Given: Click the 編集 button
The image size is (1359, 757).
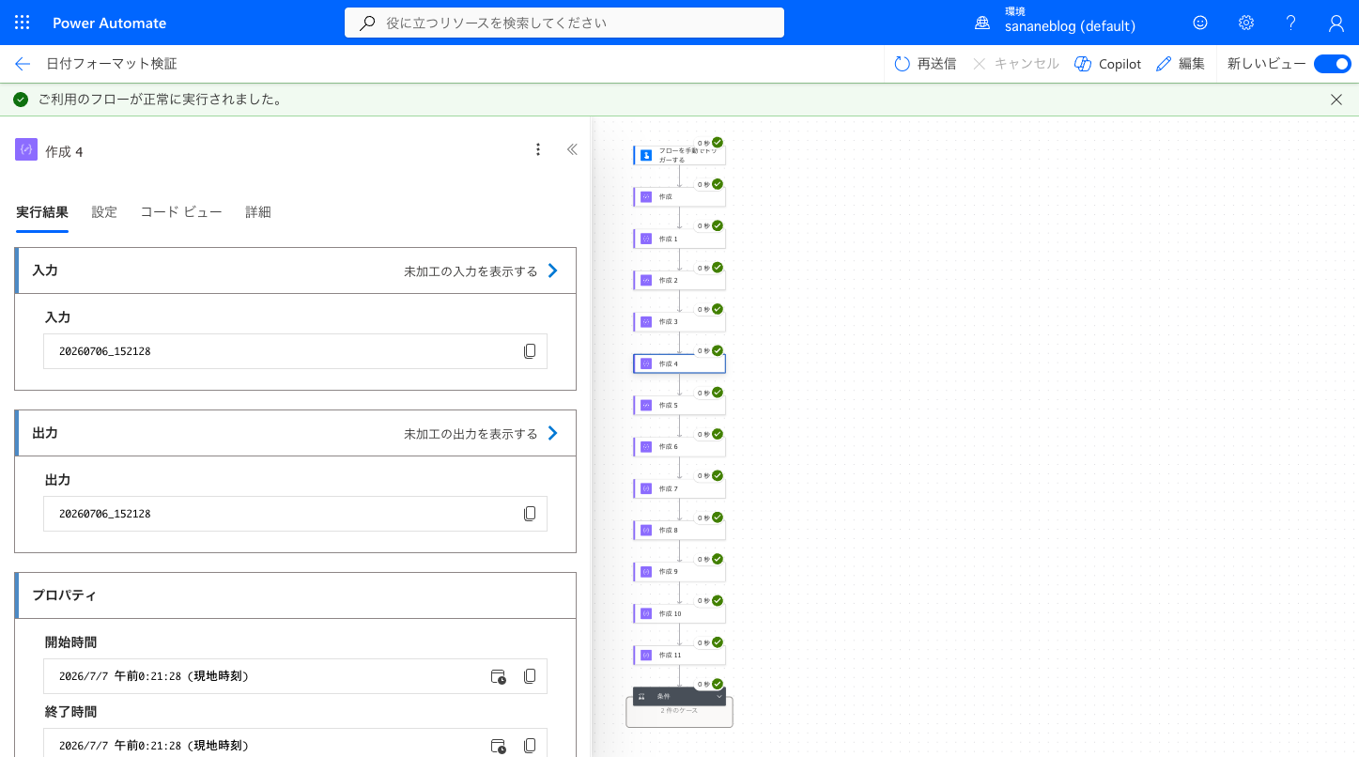Looking at the screenshot, I should [x=1181, y=64].
